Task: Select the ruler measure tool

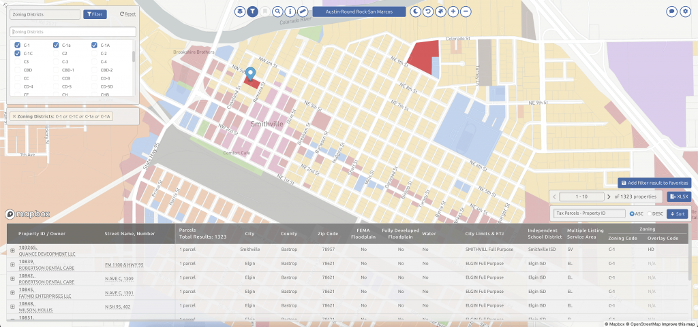Action: coord(303,12)
